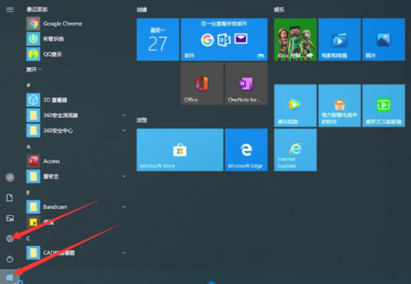The height and width of the screenshot is (284, 411).
Task: Open the Documents sidebar icon
Action: (10, 198)
